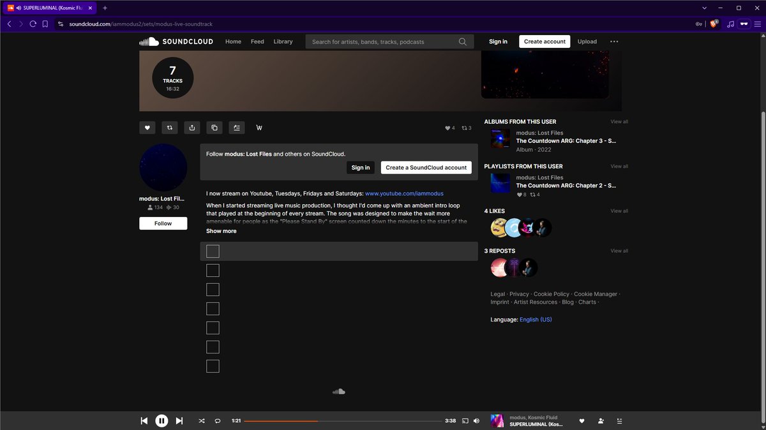Open the Home navigation item
The height and width of the screenshot is (430, 766).
tap(233, 41)
